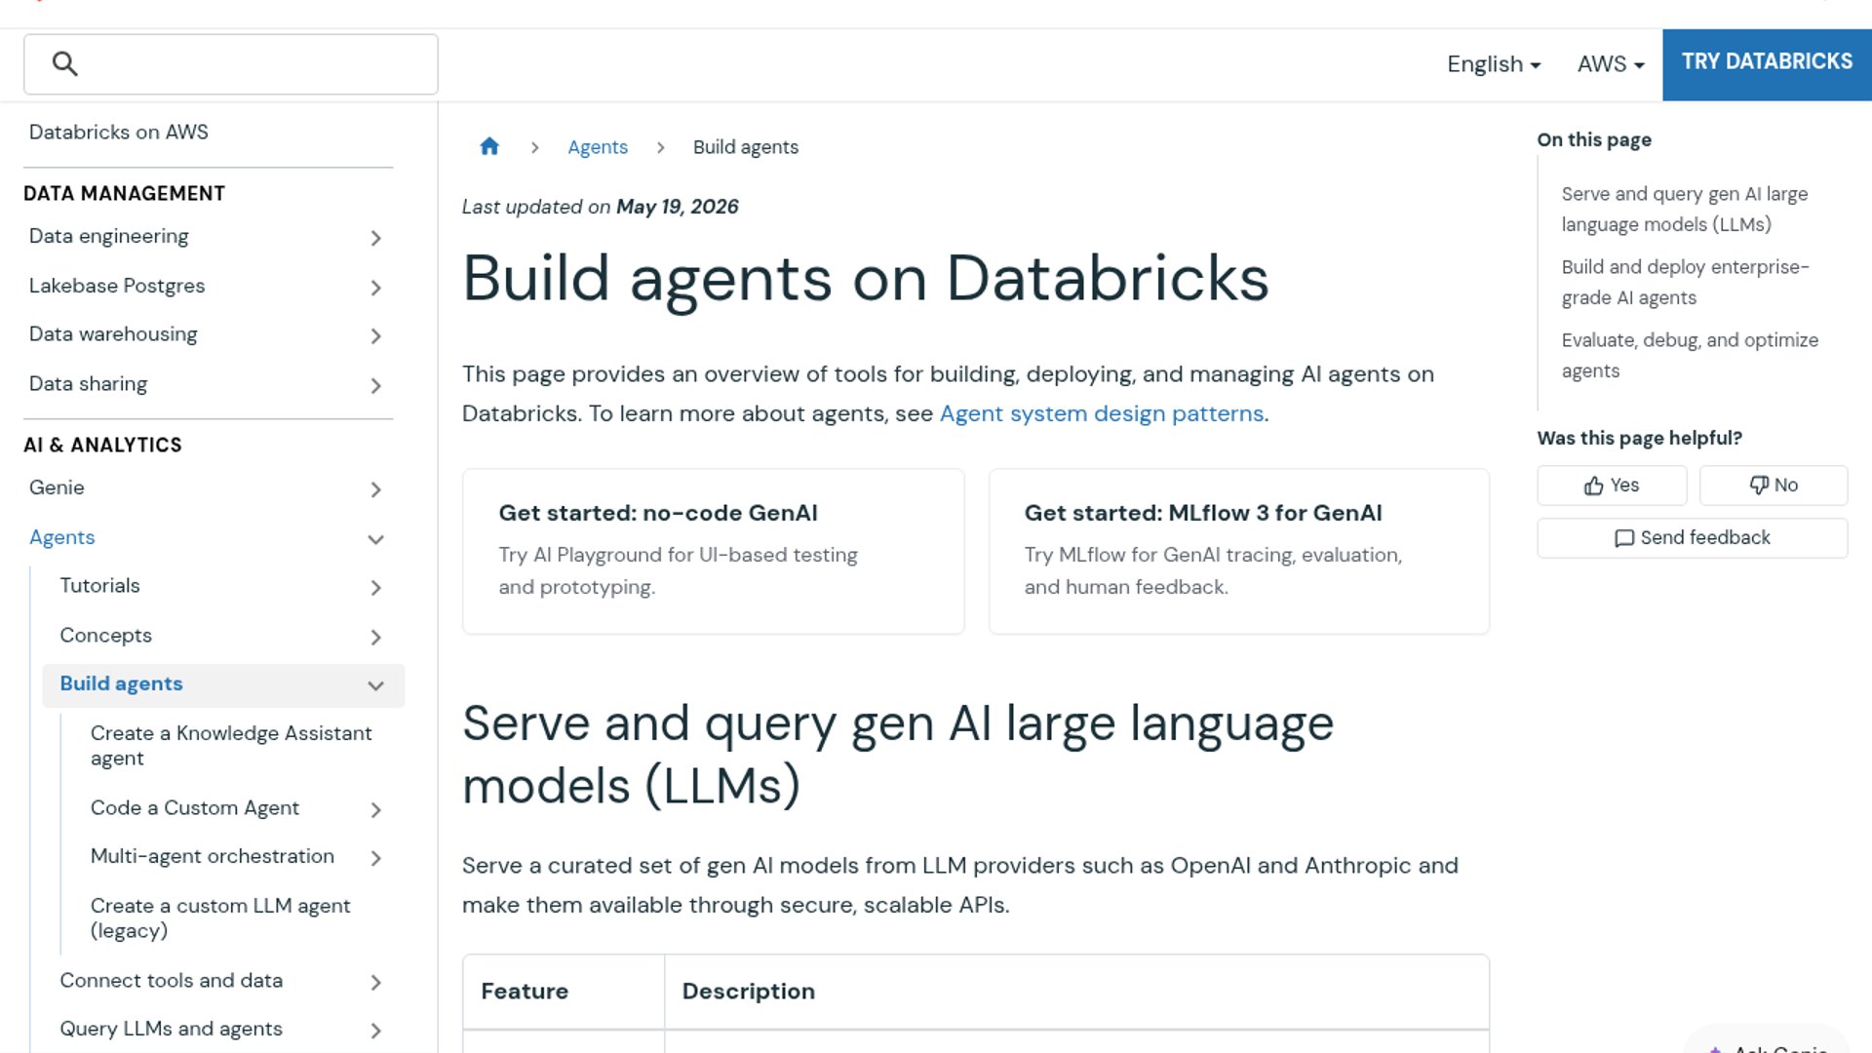This screenshot has width=1872, height=1053.
Task: Open the Get started: no-code GenAI card
Action: [714, 552]
